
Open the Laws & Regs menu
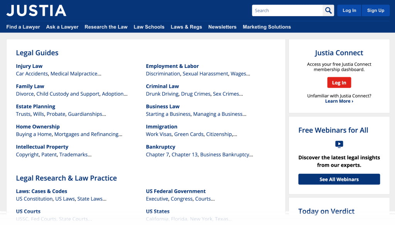point(186,27)
